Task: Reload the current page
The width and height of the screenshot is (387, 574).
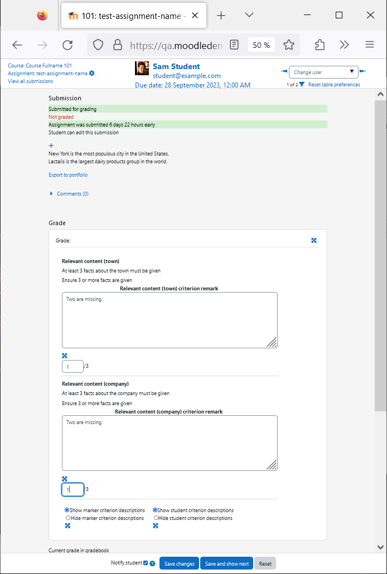Action: click(67, 45)
